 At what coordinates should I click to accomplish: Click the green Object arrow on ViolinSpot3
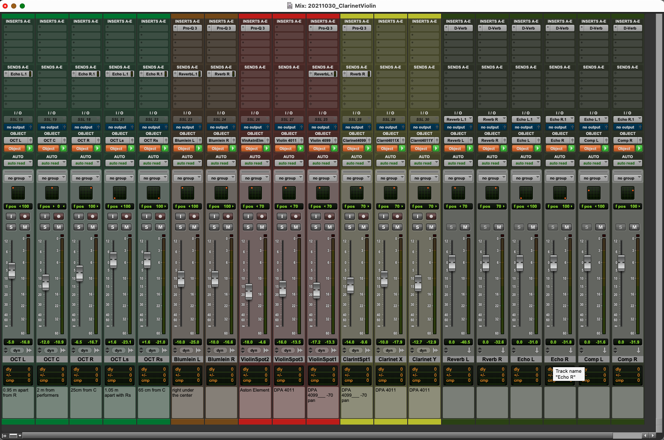click(x=300, y=148)
